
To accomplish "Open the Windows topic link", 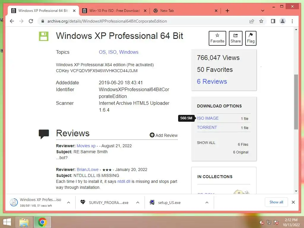I will 129,52.
